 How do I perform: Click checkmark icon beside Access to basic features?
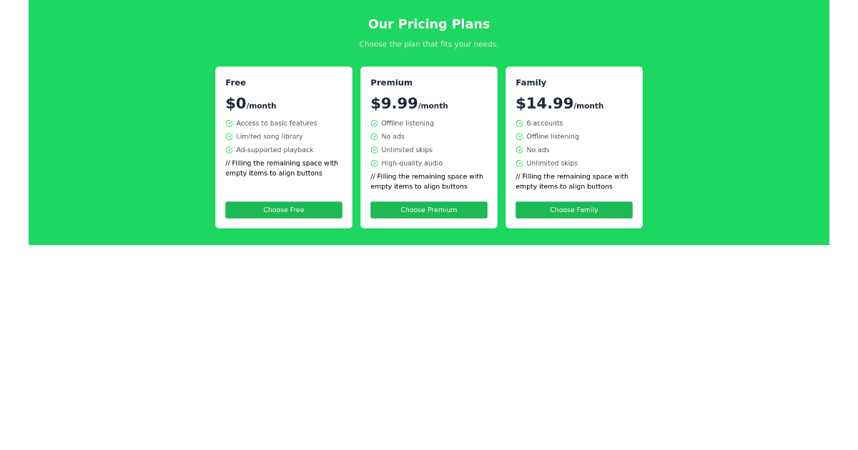230,124
